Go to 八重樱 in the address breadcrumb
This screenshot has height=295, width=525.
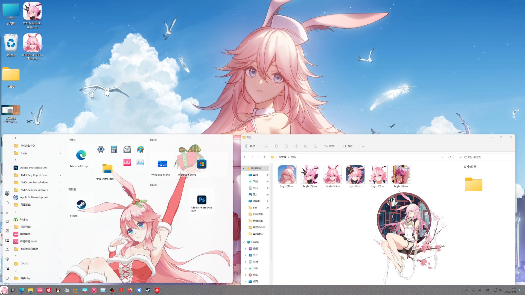(282, 157)
